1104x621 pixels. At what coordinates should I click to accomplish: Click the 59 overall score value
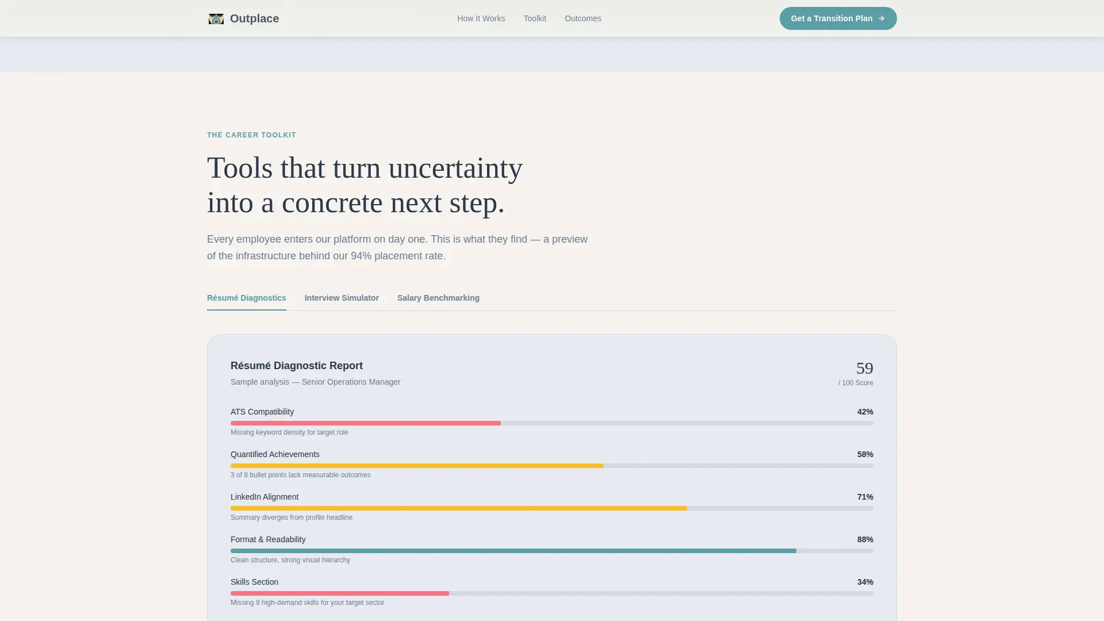(x=864, y=368)
